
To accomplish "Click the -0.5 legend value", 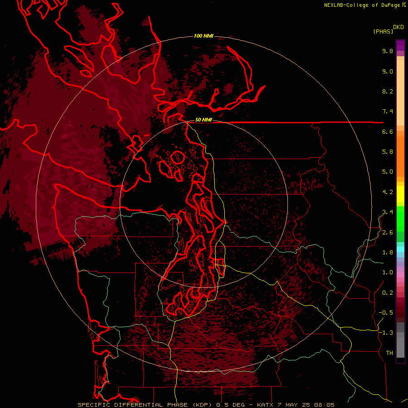I will coord(386,313).
